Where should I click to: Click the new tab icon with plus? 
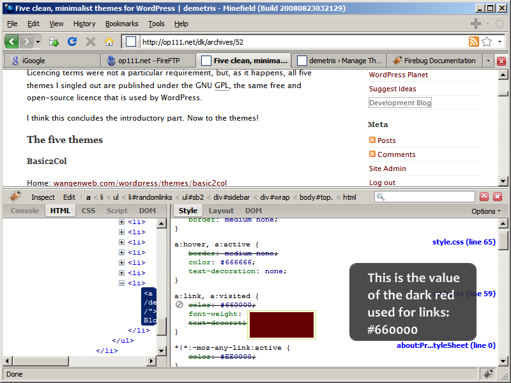[x=54, y=41]
